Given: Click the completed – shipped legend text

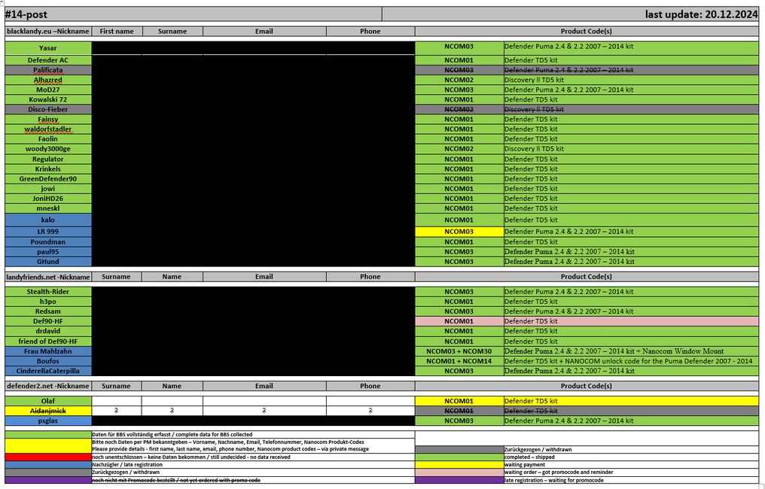Looking at the screenshot, I should tap(529, 457).
